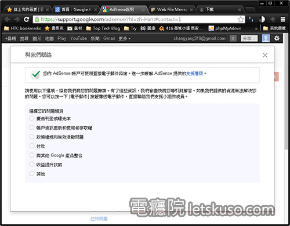Select the 付款 radio option

coord(32,146)
